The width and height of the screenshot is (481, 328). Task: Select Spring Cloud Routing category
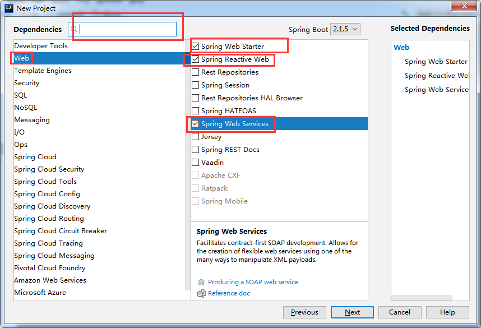[x=99, y=219]
